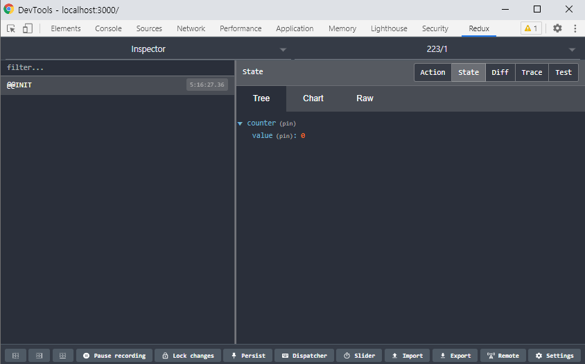
Task: Select the Redux tab
Action: tap(479, 28)
